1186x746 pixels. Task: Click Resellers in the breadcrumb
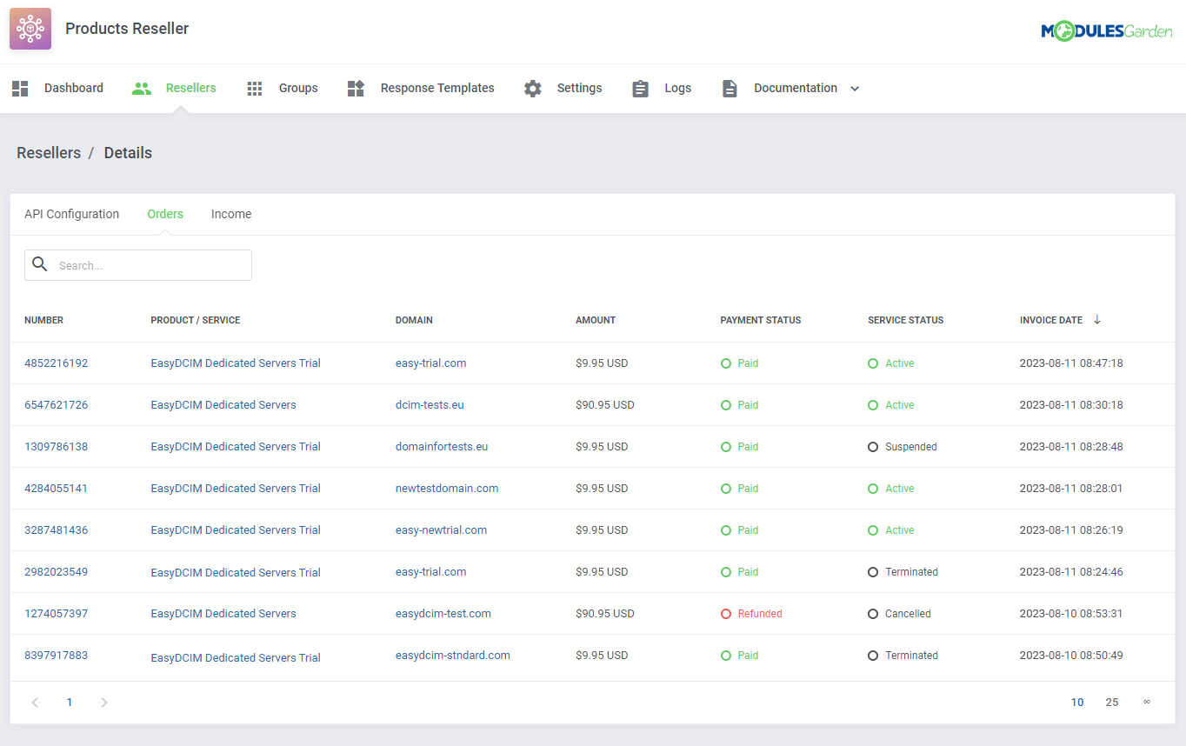click(x=49, y=153)
